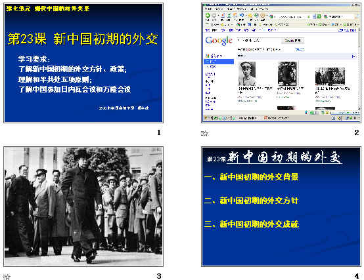Click the blue refresh arrow icon in browser
The height and width of the screenshot is (280, 364).
pyautogui.click(x=242, y=16)
